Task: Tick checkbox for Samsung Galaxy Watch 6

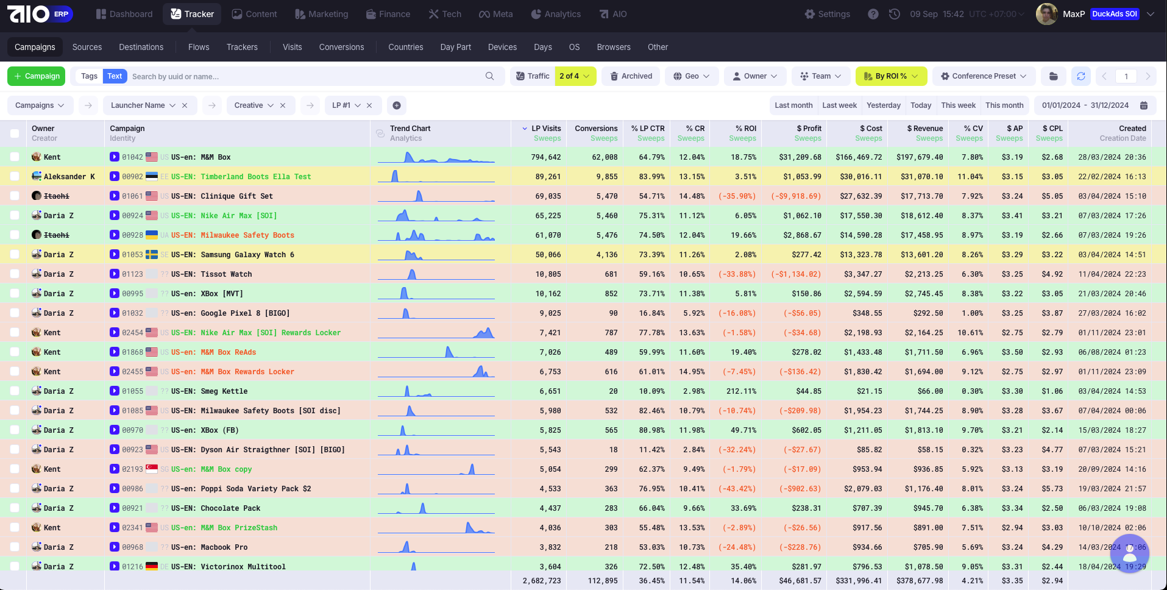Action: click(x=15, y=254)
